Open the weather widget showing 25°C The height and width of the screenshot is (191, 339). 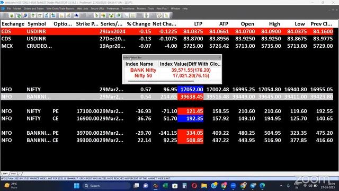(x=11, y=186)
